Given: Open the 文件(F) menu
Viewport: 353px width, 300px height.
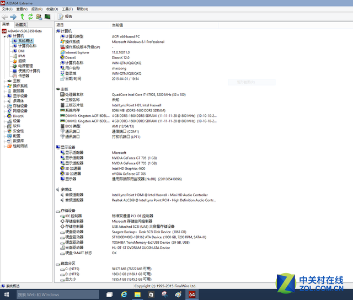Looking at the screenshot, I should (x=7, y=9).
